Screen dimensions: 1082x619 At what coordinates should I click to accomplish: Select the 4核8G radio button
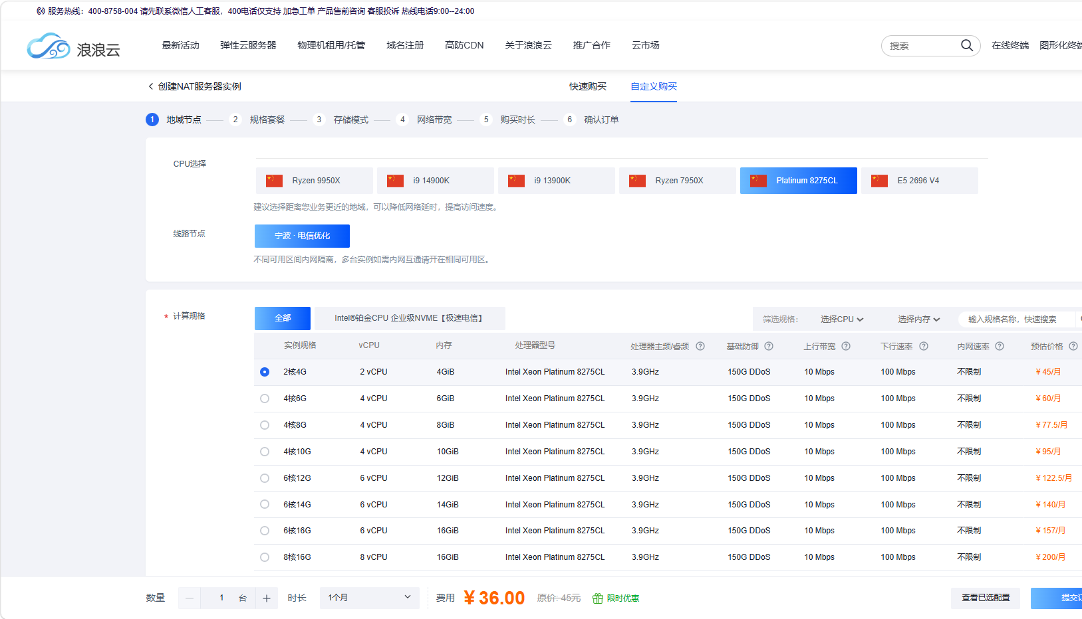(265, 425)
